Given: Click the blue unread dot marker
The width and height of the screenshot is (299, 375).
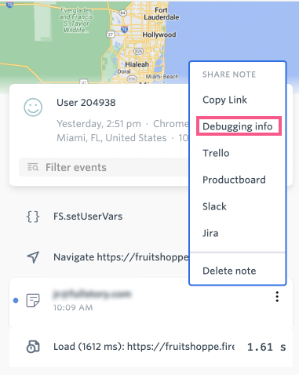Looking at the screenshot, I should [x=16, y=300].
